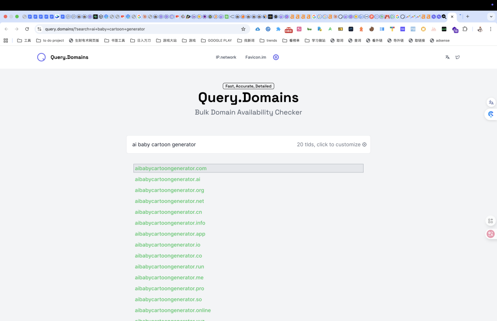Click the reload page button
The width and height of the screenshot is (497, 321).
[27, 29]
